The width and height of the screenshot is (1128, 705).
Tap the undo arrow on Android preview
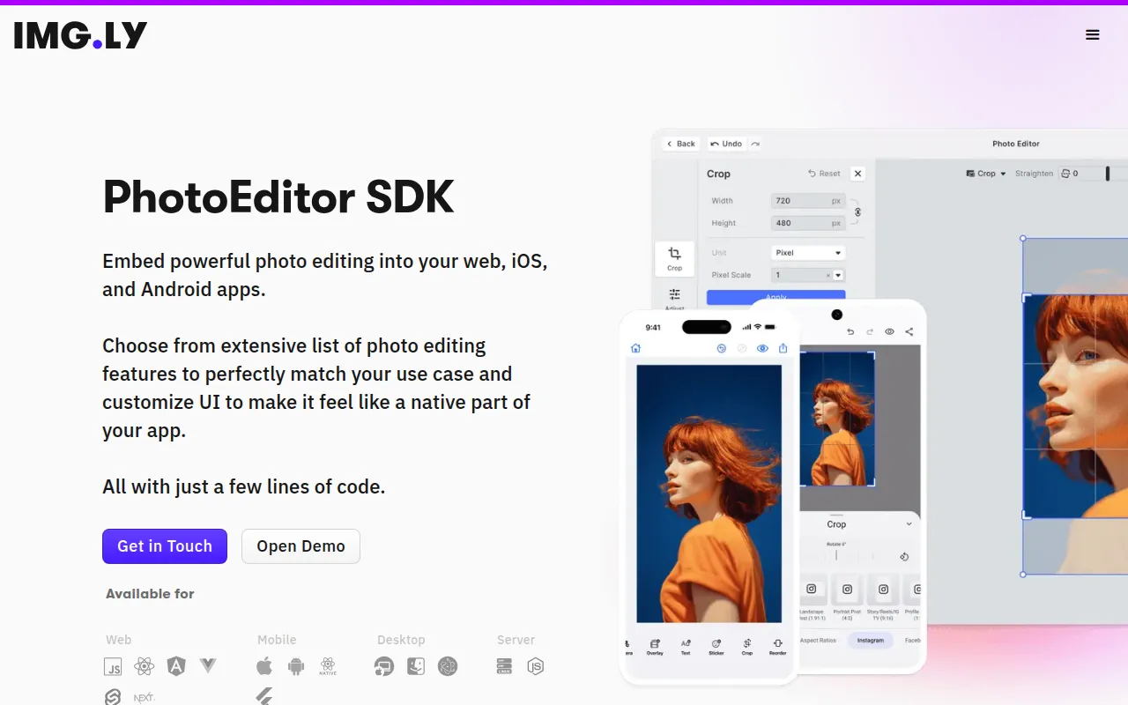click(850, 332)
